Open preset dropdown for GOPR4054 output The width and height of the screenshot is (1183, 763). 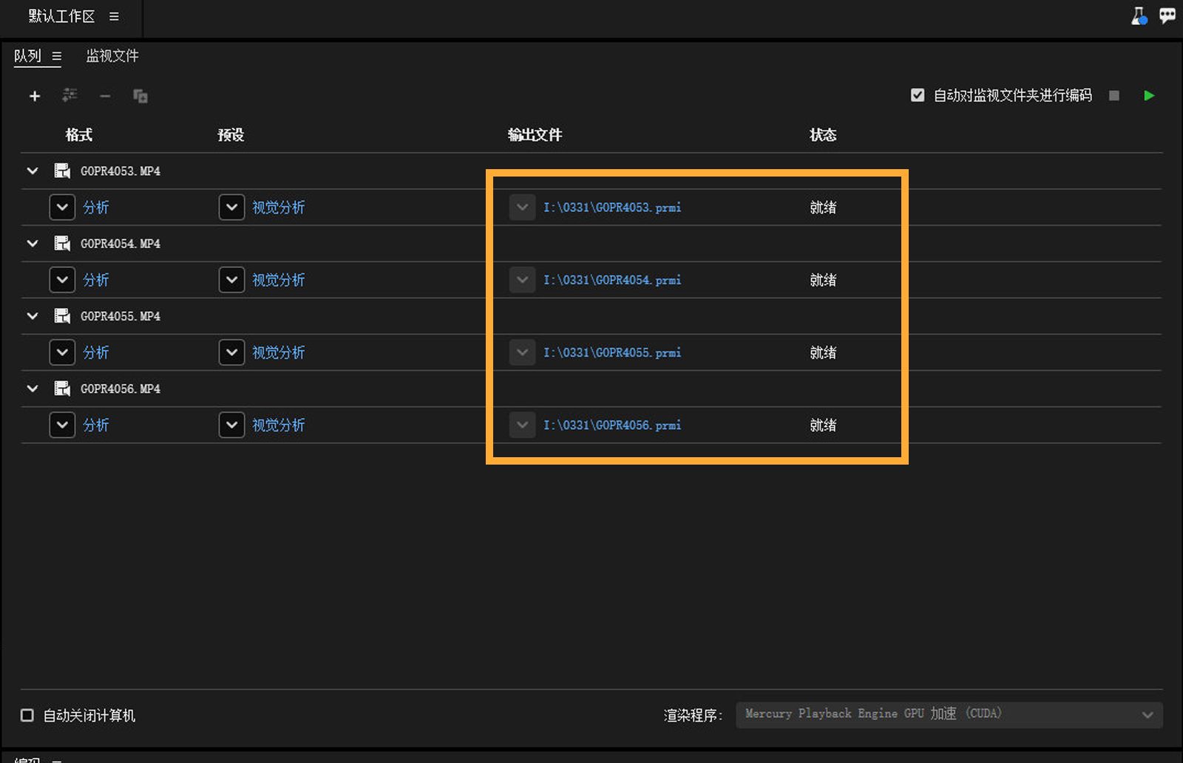click(231, 280)
